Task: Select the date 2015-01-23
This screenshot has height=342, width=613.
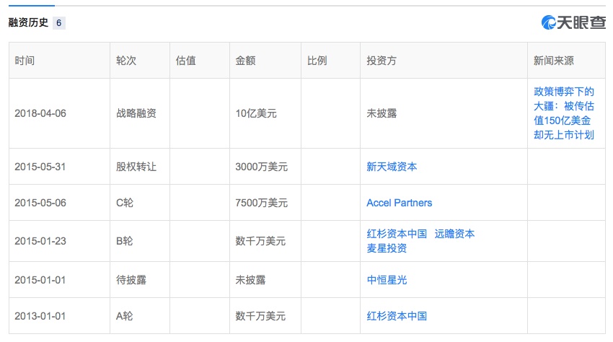Action: [40, 241]
